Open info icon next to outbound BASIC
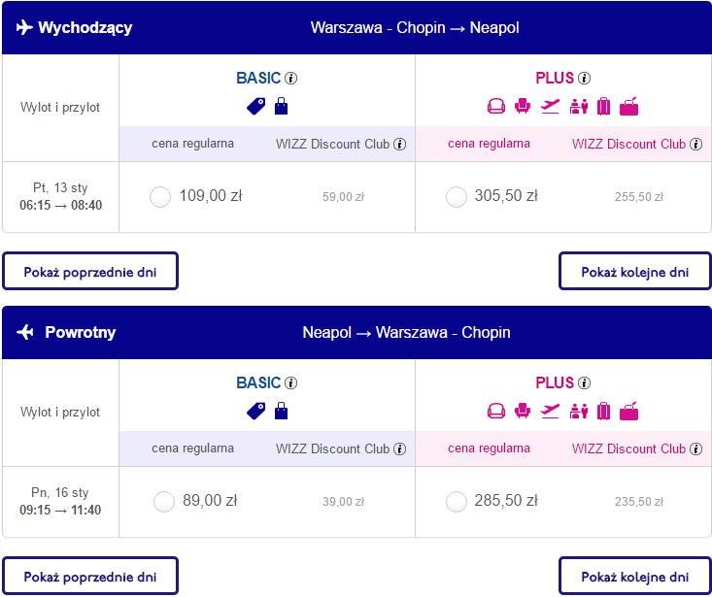This screenshot has width=712, height=597. pos(290,79)
